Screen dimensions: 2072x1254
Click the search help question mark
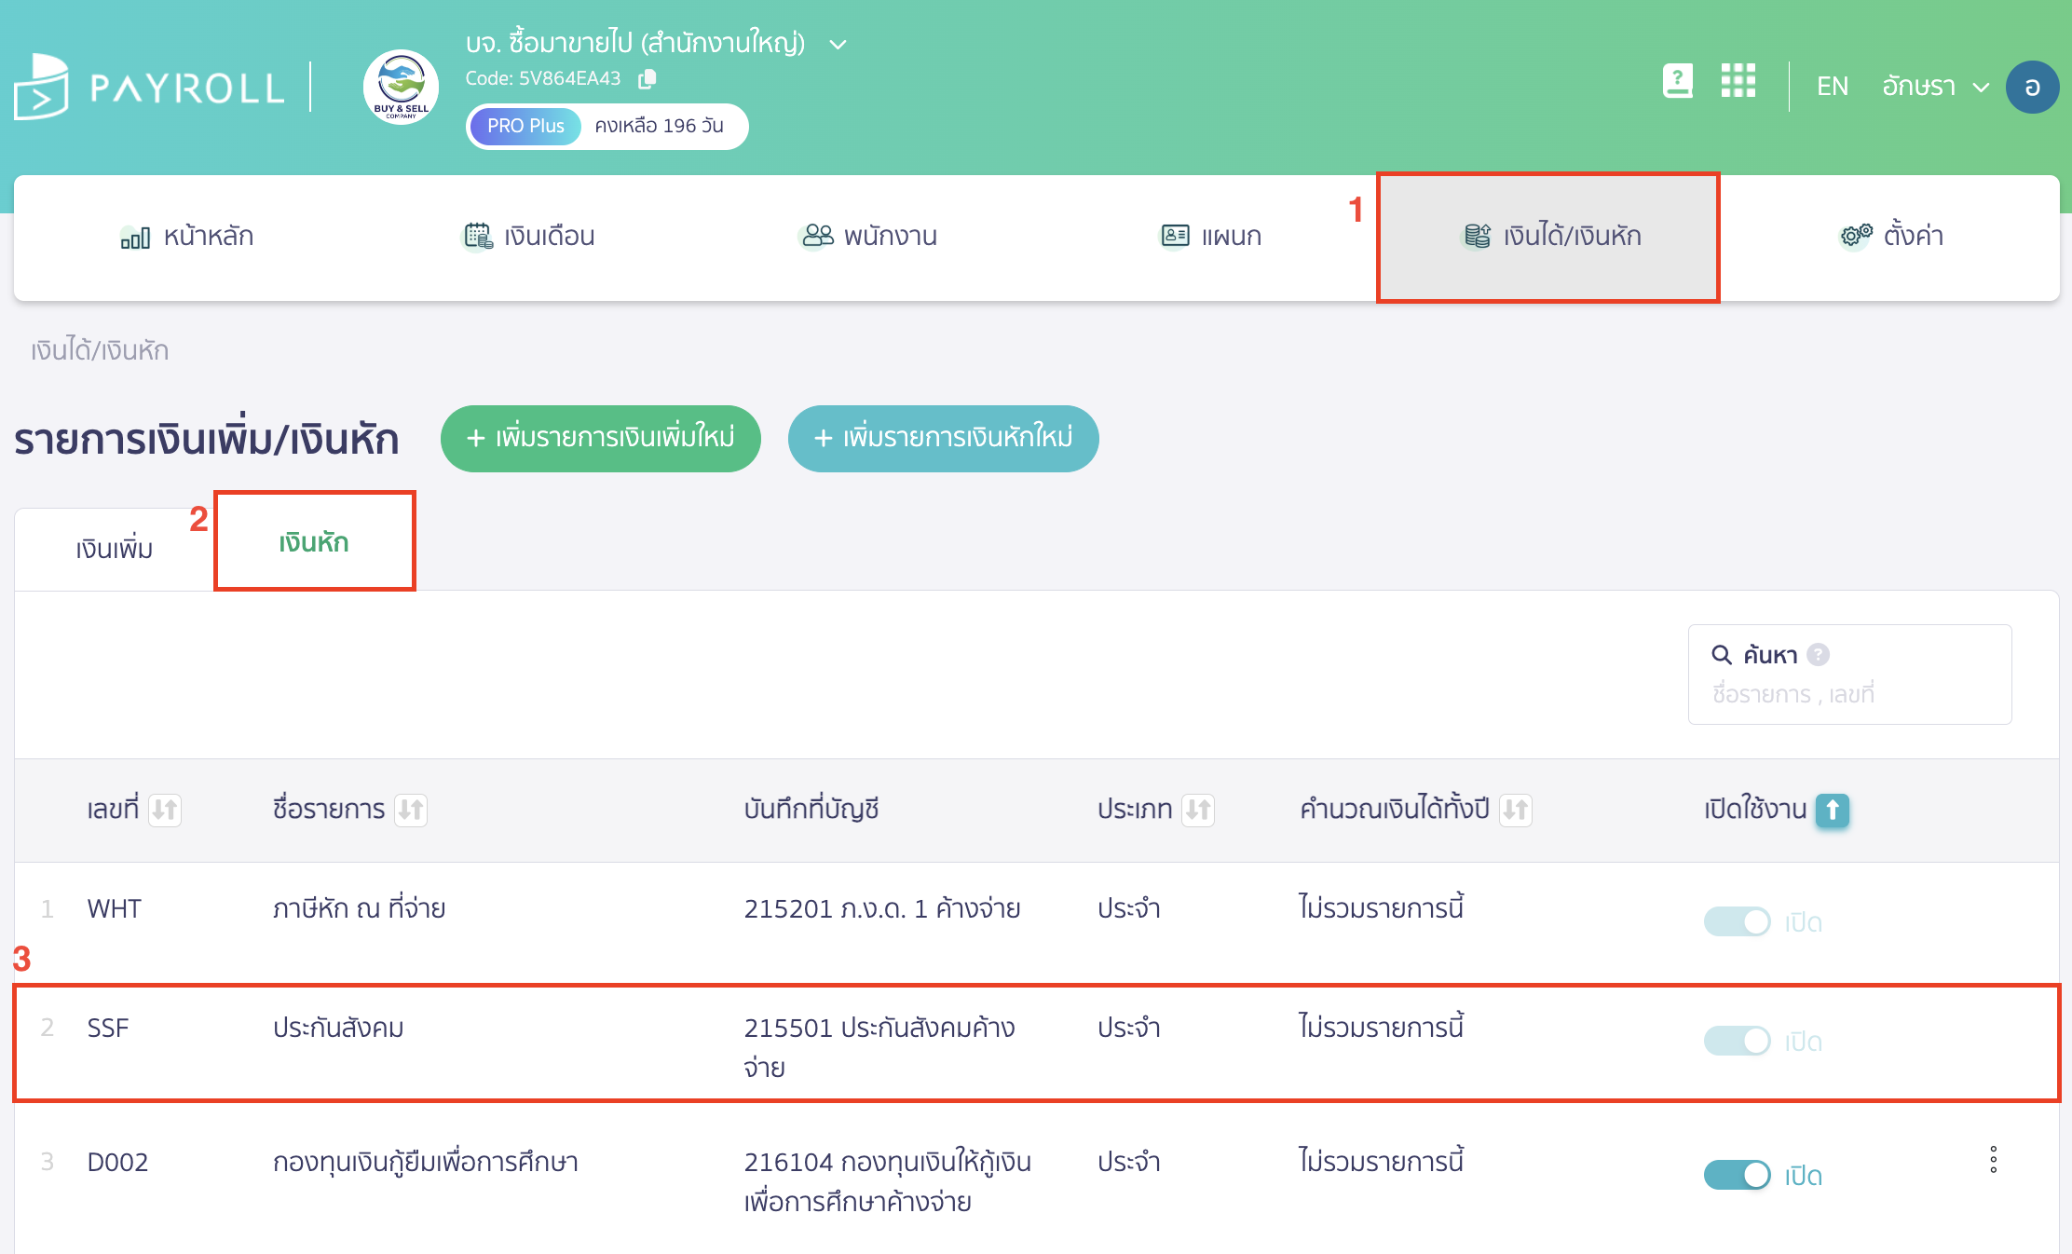pyautogui.click(x=1818, y=655)
